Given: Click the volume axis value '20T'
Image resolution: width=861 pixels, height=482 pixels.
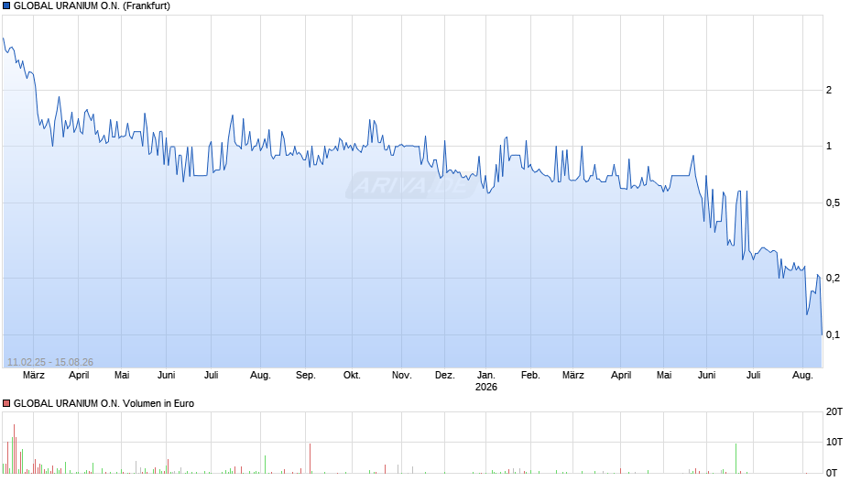Looking at the screenshot, I should point(834,411).
